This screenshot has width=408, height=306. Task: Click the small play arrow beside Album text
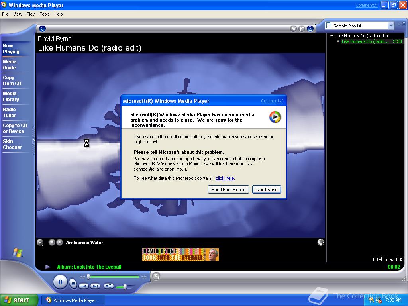tap(48, 267)
